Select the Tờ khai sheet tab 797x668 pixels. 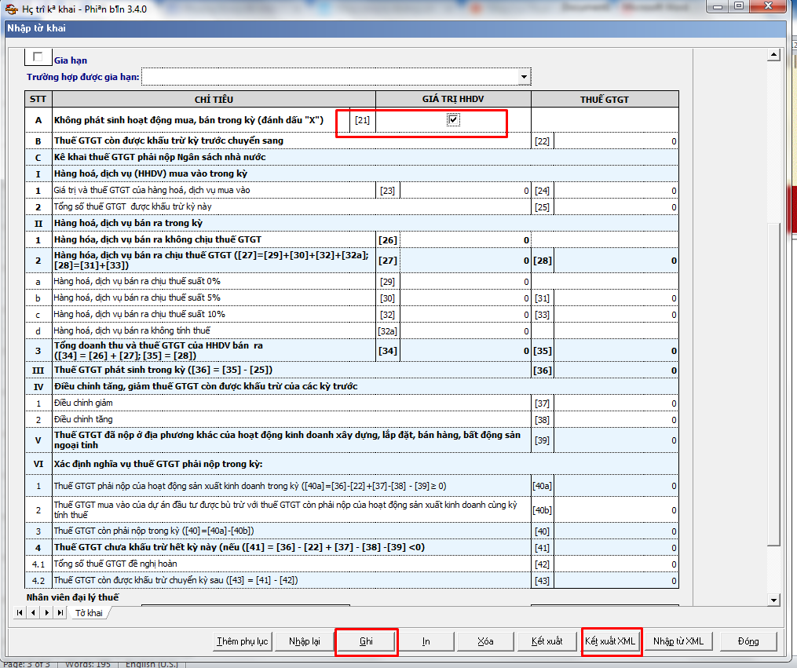click(x=89, y=613)
